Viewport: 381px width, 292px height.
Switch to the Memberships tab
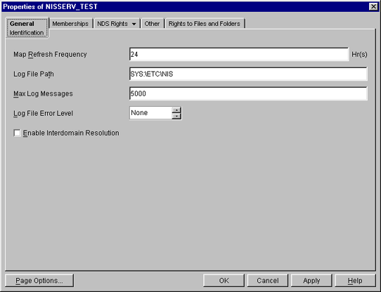tap(70, 24)
